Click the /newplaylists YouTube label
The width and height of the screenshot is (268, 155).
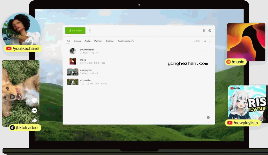point(243,123)
